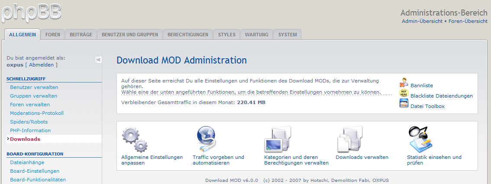Switch to the ALLGEMEIN tab

pyautogui.click(x=23, y=35)
